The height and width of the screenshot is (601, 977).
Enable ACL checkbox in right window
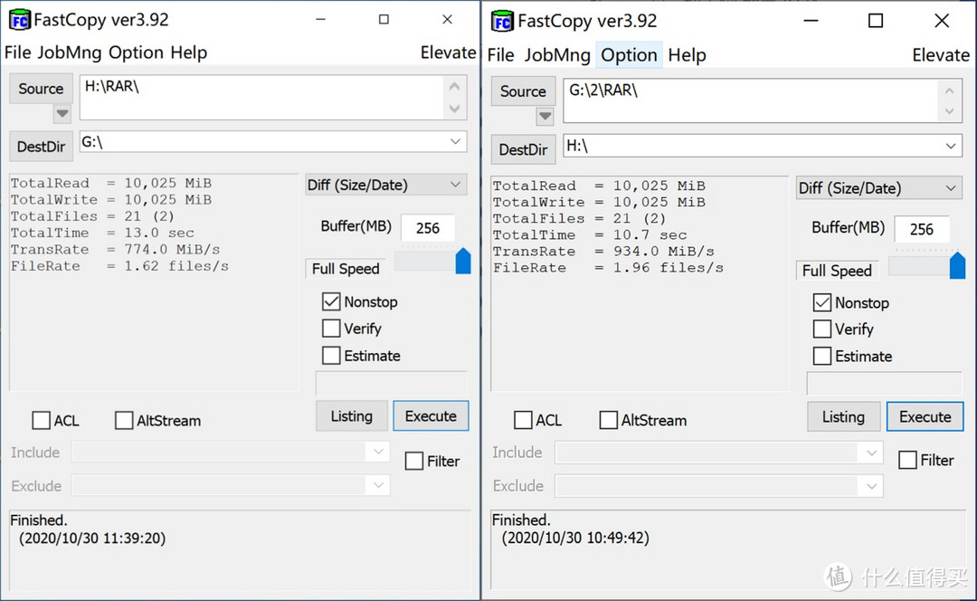tap(523, 420)
